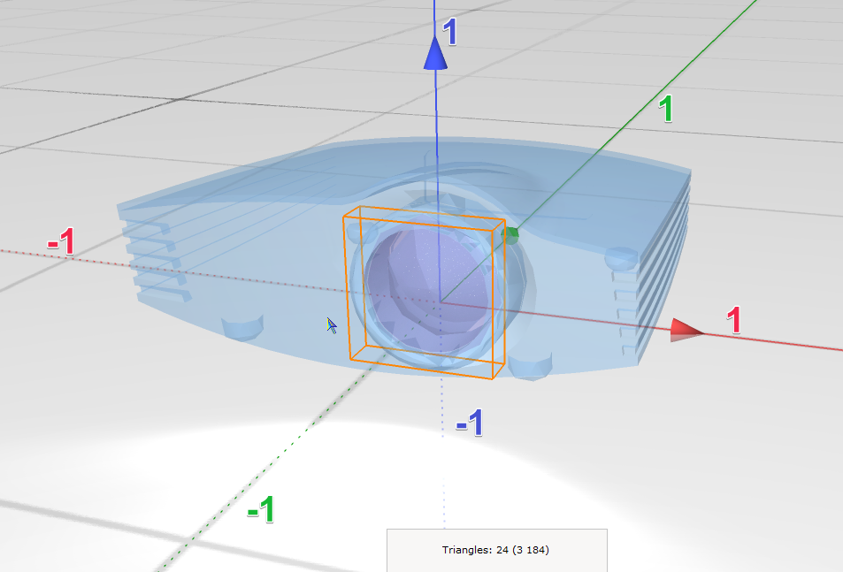Click the green 1 Y-axis label
Image resolution: width=843 pixels, height=572 pixels.
[x=665, y=109]
